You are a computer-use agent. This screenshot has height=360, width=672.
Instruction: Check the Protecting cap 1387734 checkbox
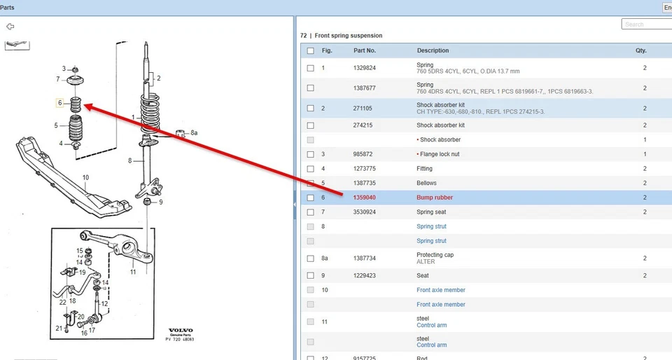pyautogui.click(x=310, y=258)
